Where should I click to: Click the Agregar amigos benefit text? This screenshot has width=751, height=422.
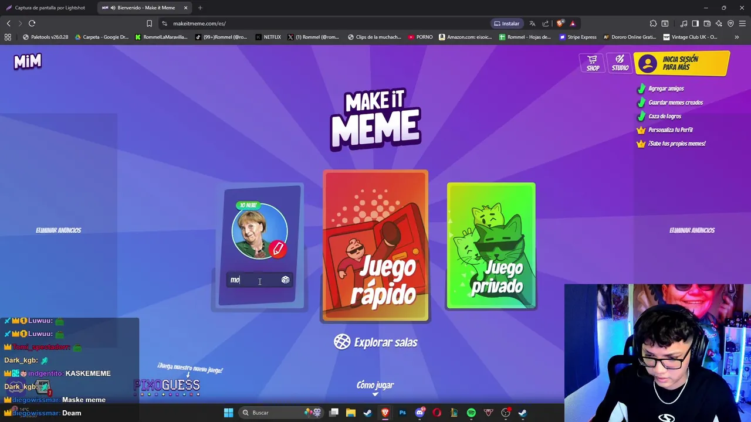pos(666,89)
